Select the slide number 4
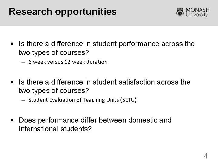The height and width of the screenshot is (163, 218). click(x=206, y=156)
